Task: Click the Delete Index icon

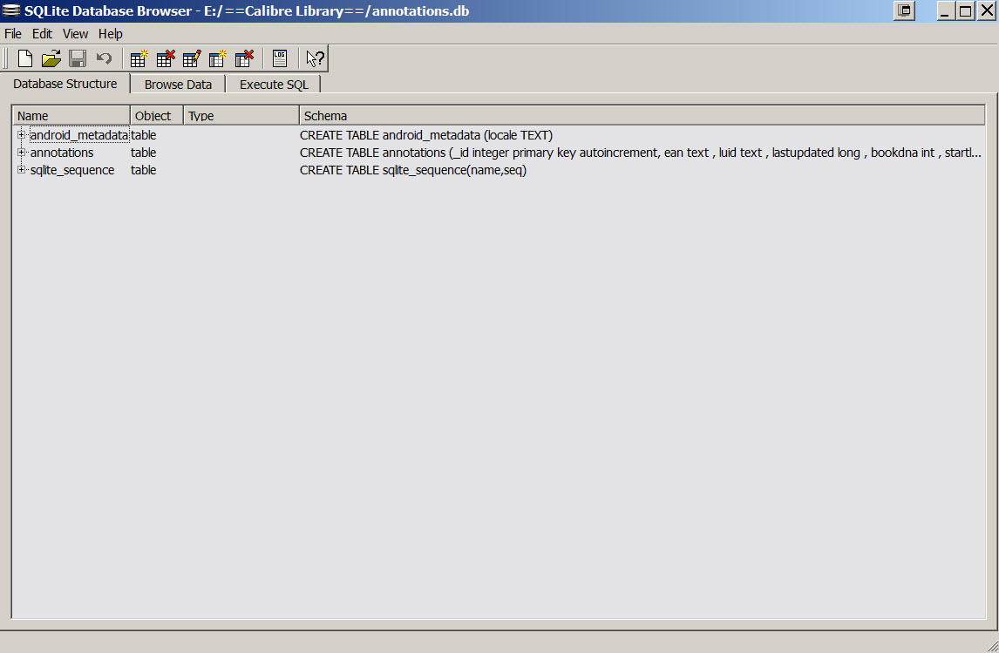Action: (x=244, y=58)
